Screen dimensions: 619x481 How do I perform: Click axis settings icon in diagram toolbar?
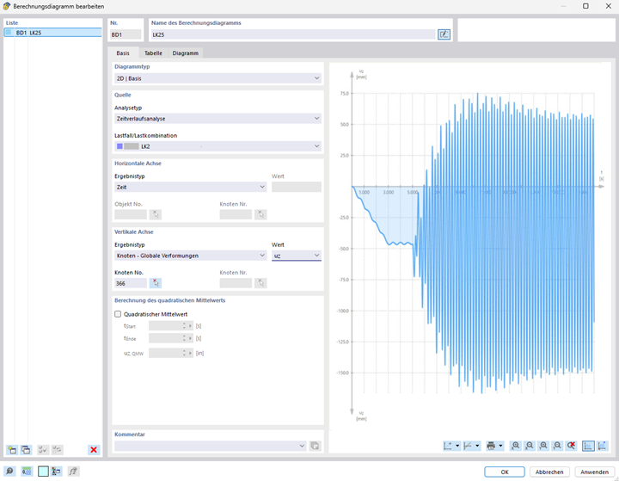pos(448,446)
